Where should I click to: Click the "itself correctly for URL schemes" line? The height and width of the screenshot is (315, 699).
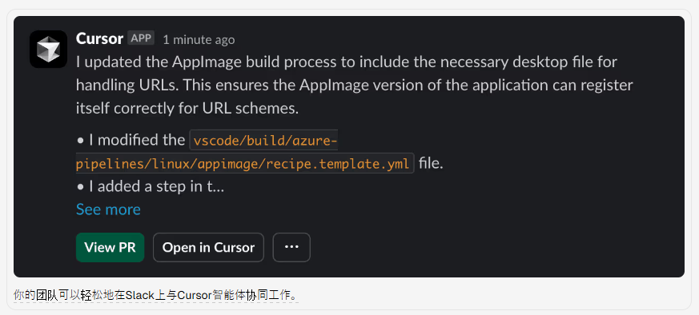click(187, 108)
